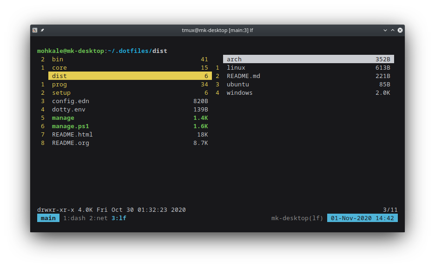Select the bin directory
Screen dimensions: 435x268
click(58, 59)
